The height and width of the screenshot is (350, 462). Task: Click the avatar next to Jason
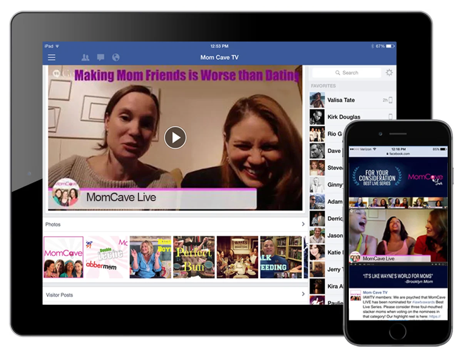[x=317, y=235]
